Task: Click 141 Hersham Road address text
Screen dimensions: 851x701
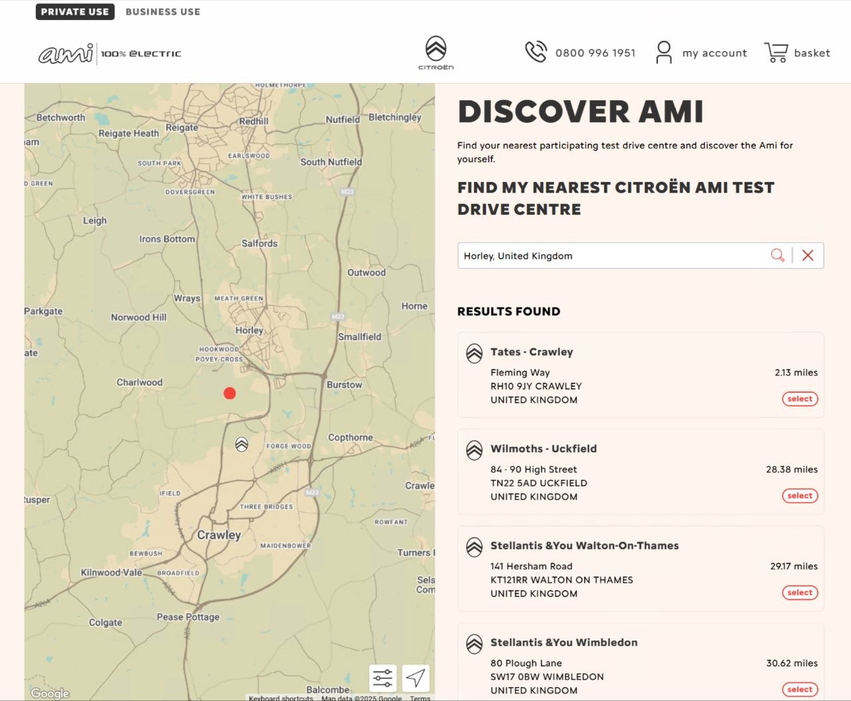Action: [x=531, y=567]
